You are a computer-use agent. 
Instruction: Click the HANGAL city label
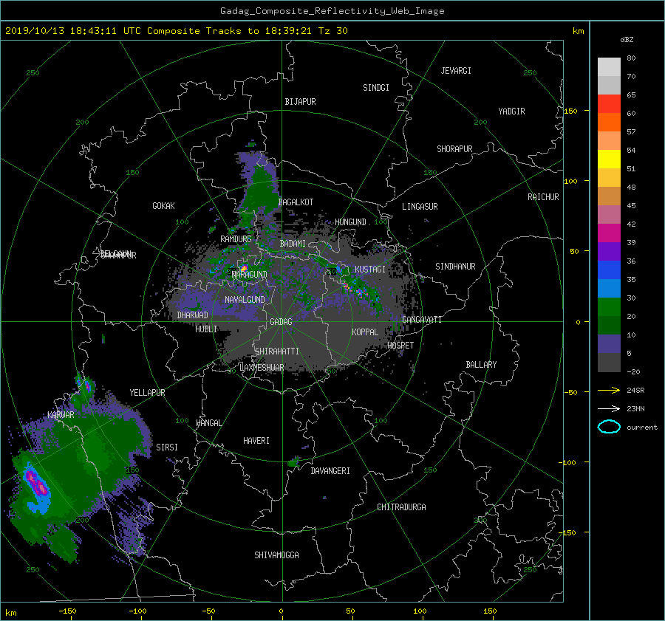[x=209, y=423]
